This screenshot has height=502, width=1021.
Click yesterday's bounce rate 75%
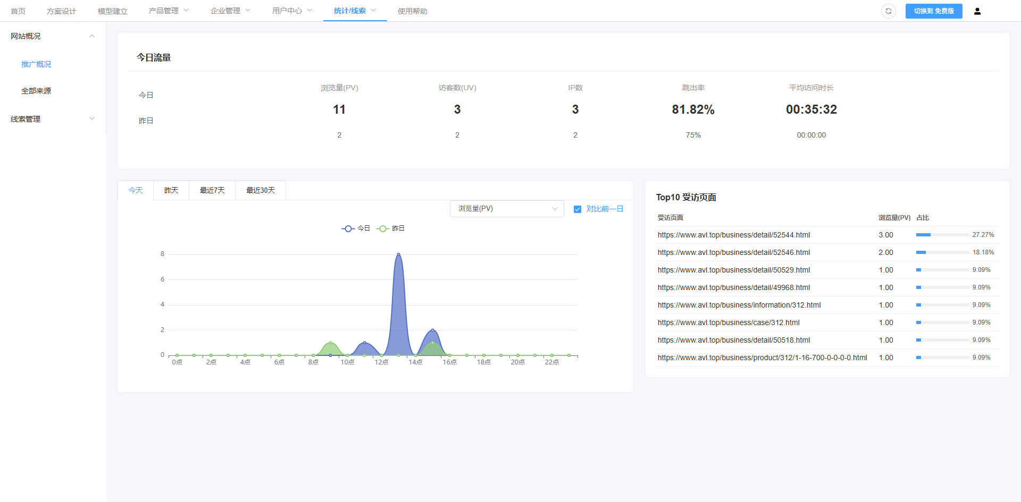coord(693,135)
